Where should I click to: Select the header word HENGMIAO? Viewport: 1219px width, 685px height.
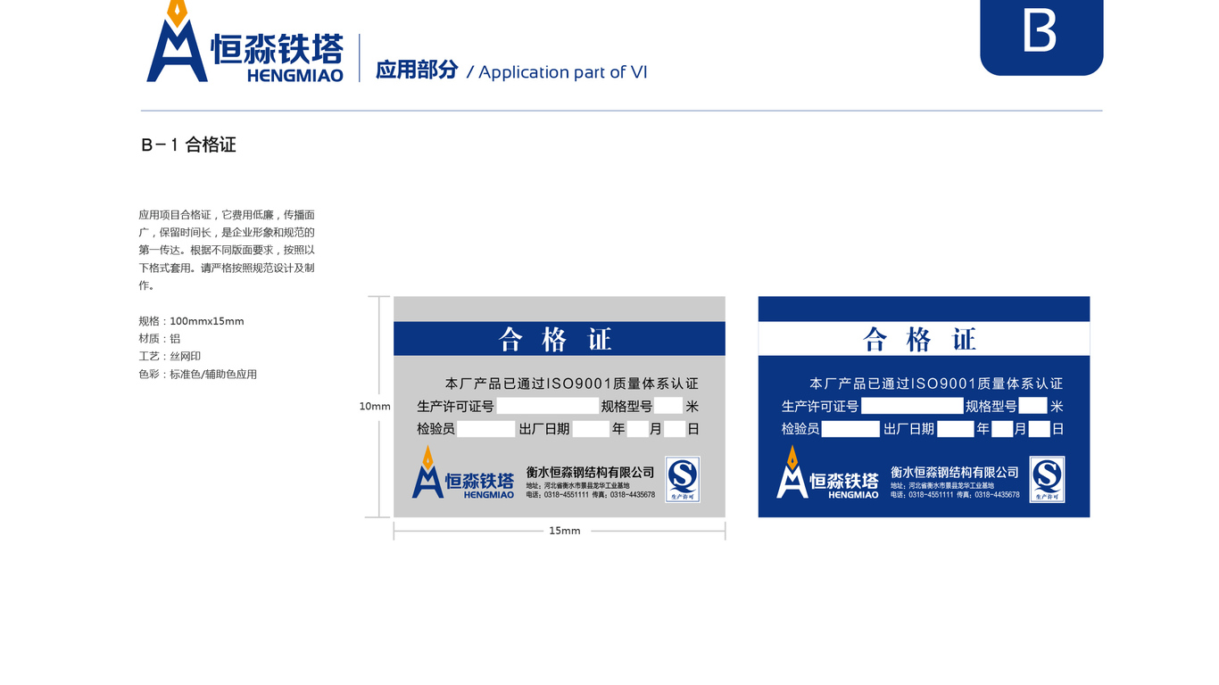(295, 76)
